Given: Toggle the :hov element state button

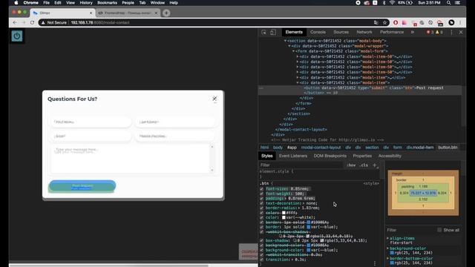Looking at the screenshot, I should 351,165.
